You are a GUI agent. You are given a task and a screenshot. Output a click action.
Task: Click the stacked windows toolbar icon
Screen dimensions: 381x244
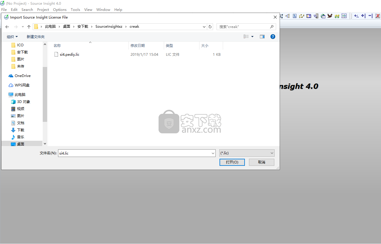click(316, 16)
